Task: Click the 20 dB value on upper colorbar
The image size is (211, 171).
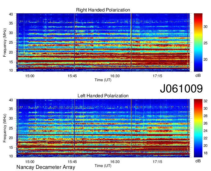Action: point(205,59)
